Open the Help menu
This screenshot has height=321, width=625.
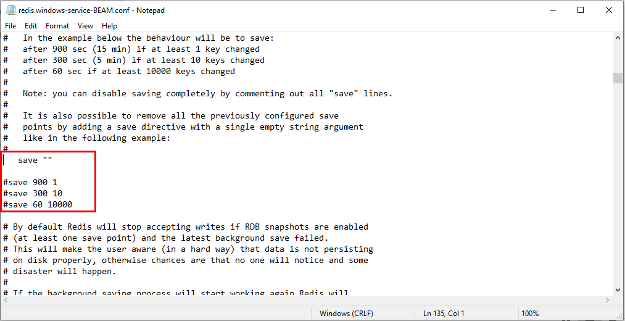pos(110,26)
